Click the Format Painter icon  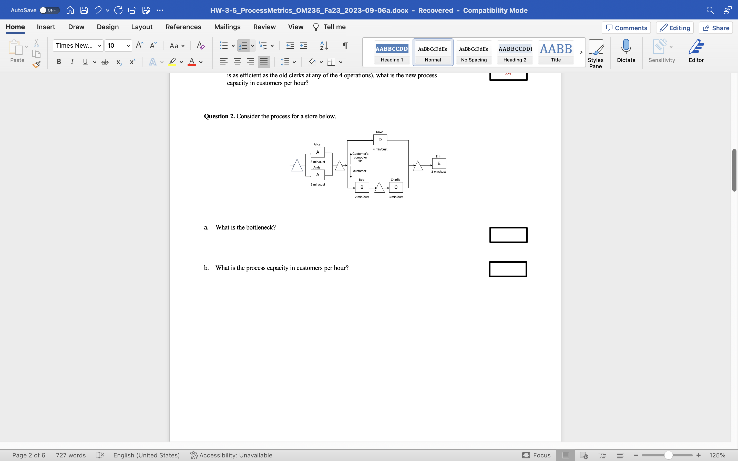[37, 64]
